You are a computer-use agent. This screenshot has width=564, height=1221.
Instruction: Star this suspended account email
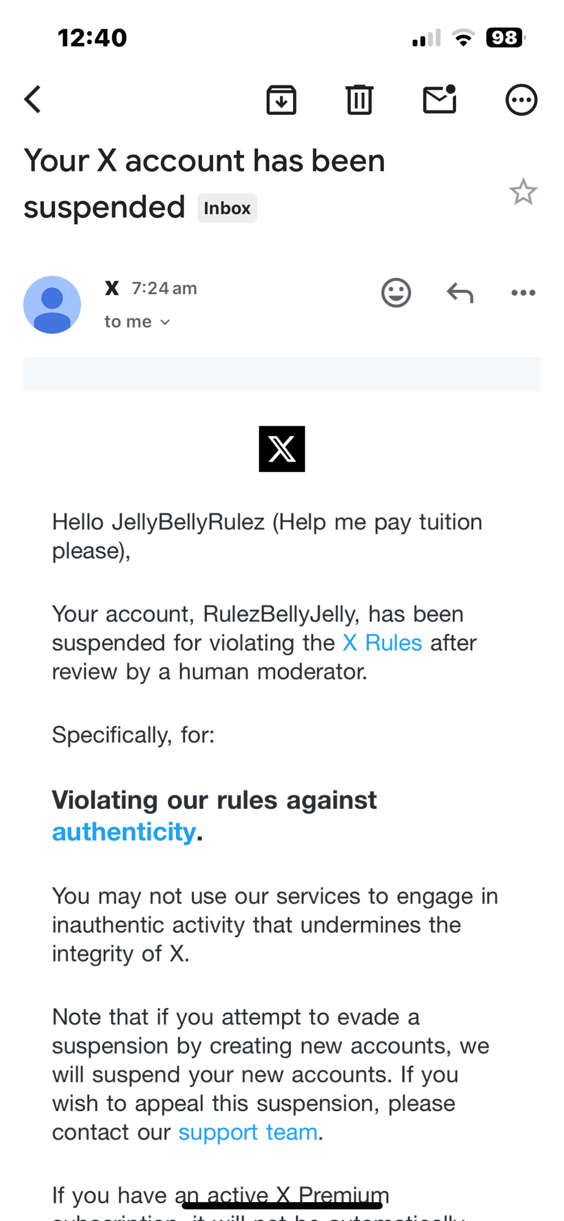pyautogui.click(x=523, y=192)
